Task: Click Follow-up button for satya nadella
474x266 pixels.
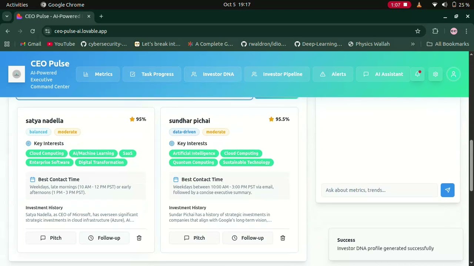Action: click(x=104, y=238)
